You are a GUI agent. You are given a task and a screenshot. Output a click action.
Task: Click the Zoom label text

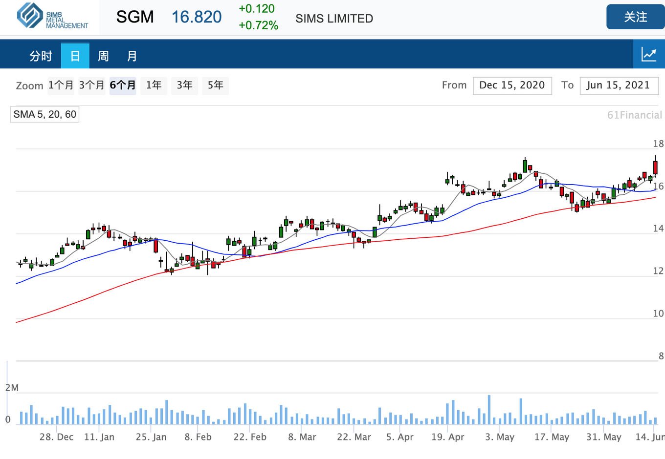(x=30, y=86)
